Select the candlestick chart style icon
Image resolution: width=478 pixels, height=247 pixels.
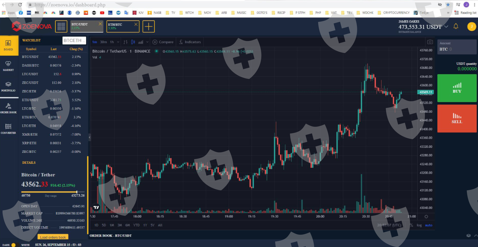coord(133,42)
